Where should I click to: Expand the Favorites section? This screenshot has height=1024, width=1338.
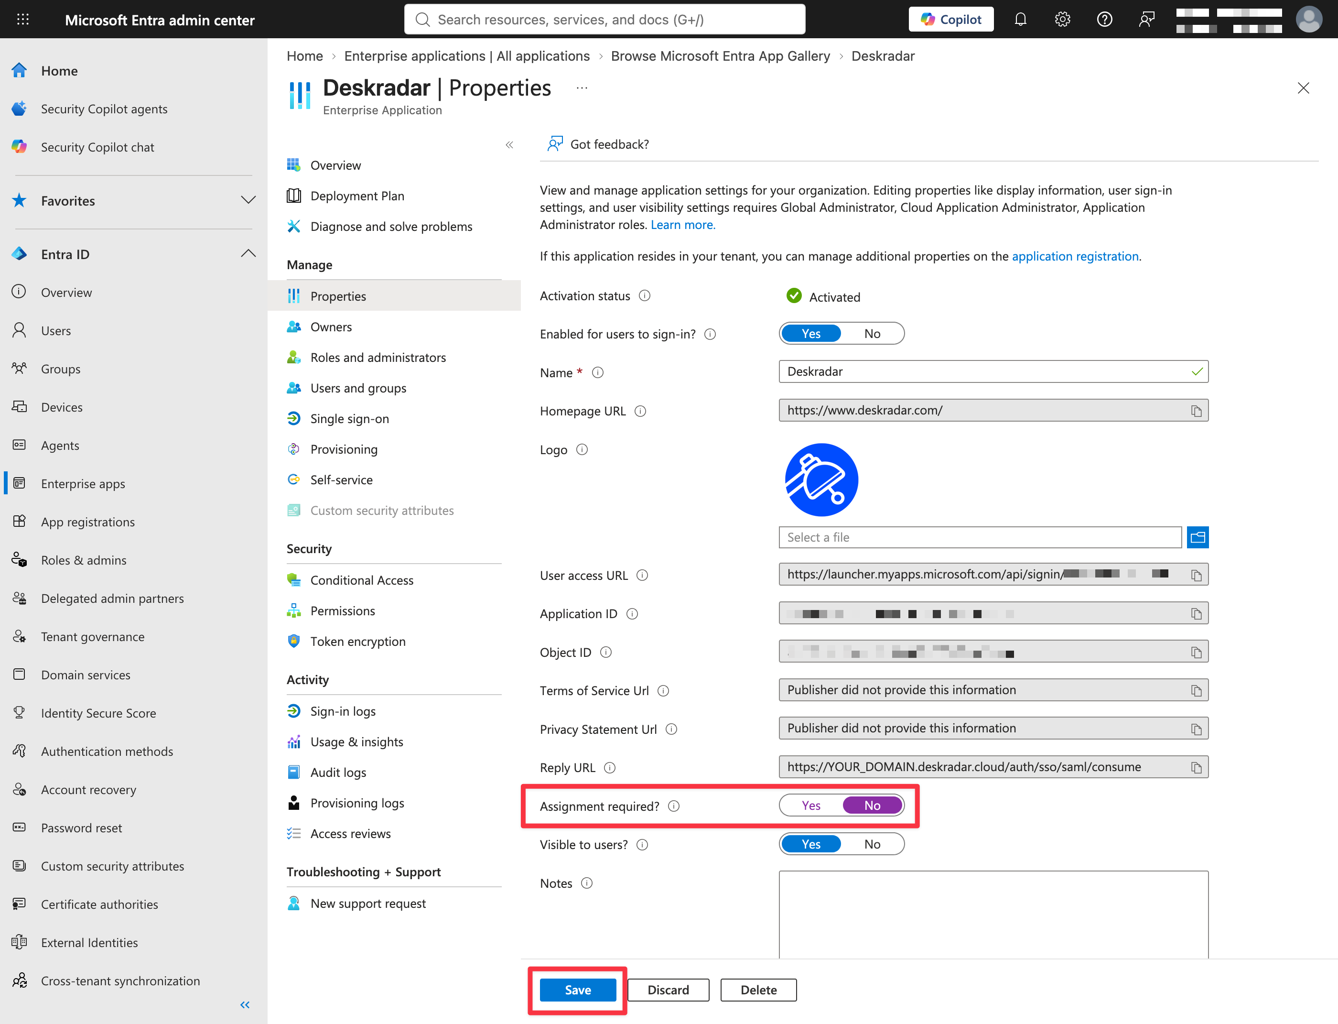pos(248,200)
